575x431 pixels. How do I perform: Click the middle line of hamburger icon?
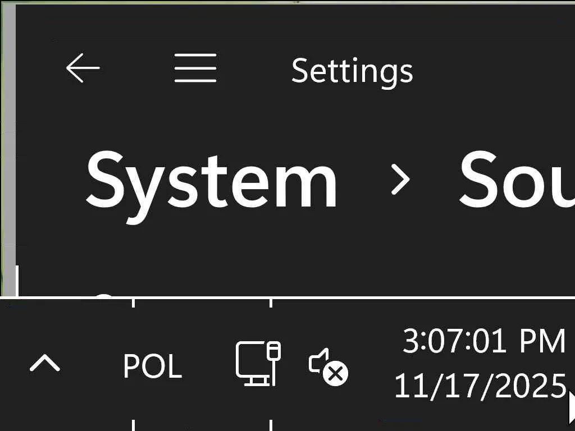(x=195, y=68)
